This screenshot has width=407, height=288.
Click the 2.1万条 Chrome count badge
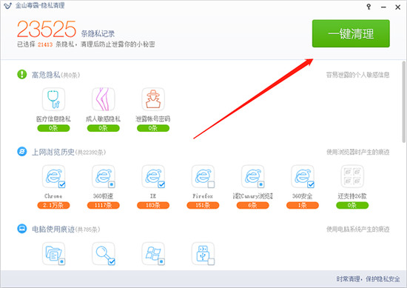pos(53,205)
